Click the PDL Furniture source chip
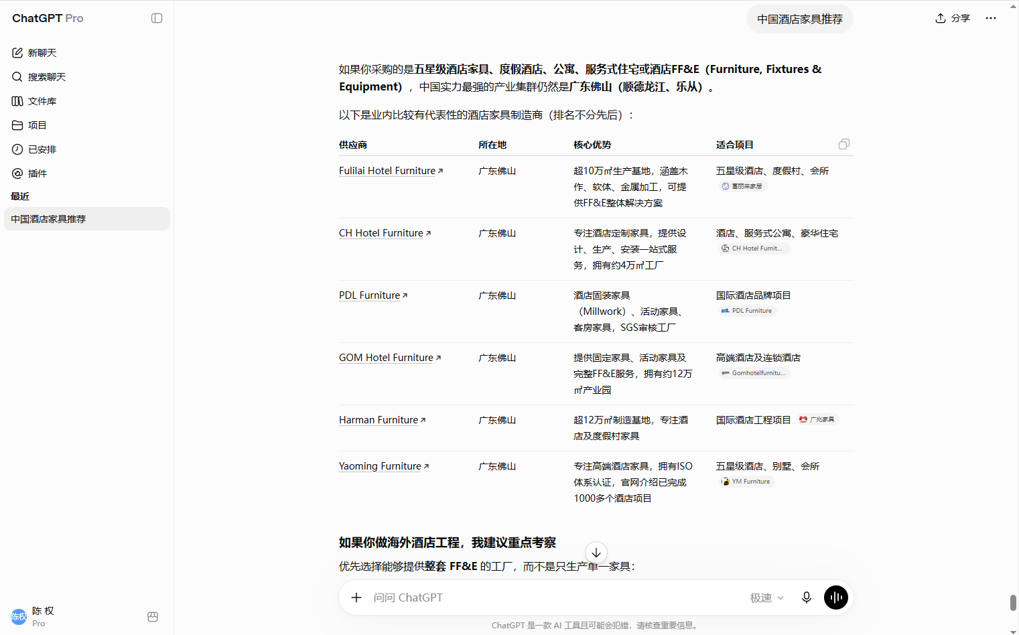 tap(746, 311)
